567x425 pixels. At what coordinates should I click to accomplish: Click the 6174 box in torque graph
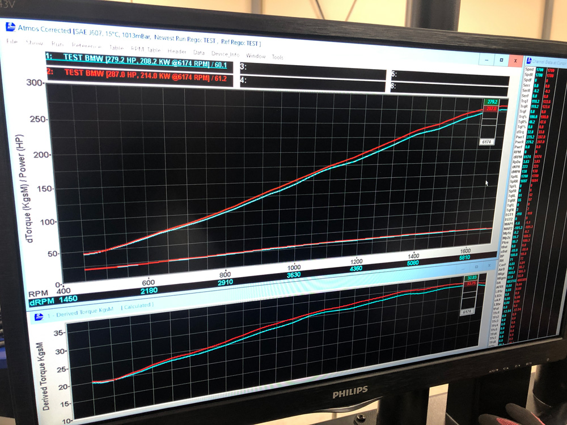click(x=467, y=312)
